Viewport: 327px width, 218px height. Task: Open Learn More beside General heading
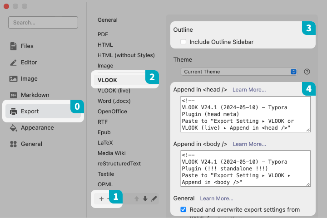click(x=217, y=199)
